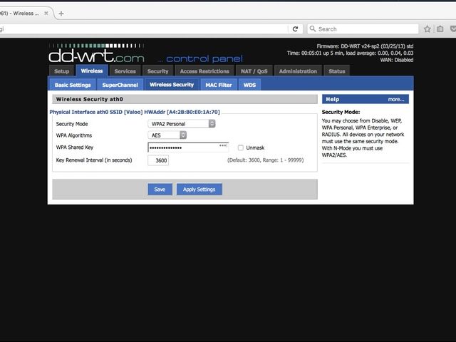Switch to the SuperChannel sub-tab

(120, 85)
